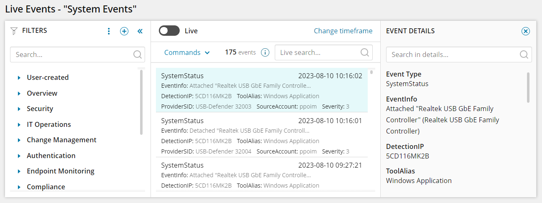The height and width of the screenshot is (203, 542).
Task: Expand the Endpoint Monitoring category
Action: pos(19,171)
